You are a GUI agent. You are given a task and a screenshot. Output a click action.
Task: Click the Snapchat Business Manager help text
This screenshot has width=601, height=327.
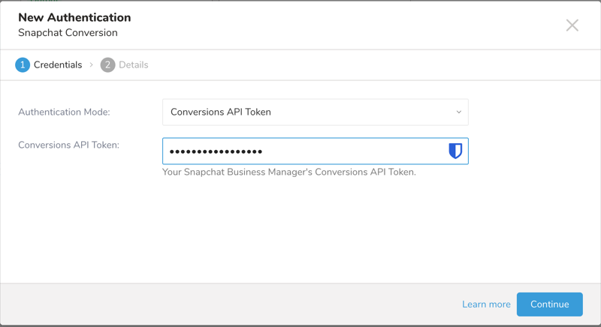pos(288,172)
